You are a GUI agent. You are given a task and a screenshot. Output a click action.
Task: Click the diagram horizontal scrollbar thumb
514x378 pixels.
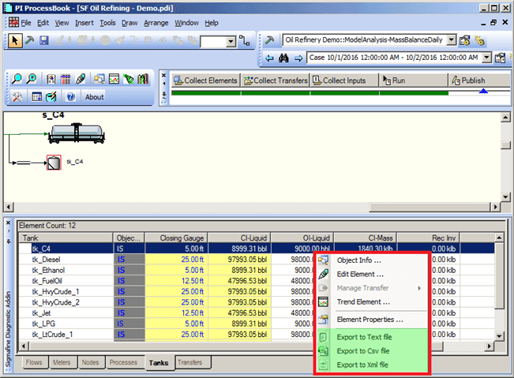coord(430,207)
